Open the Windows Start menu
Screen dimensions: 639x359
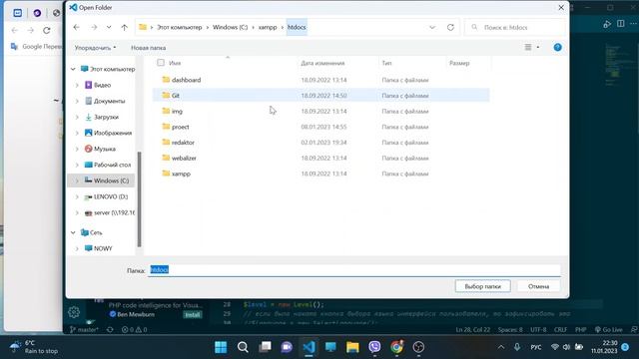(221, 347)
